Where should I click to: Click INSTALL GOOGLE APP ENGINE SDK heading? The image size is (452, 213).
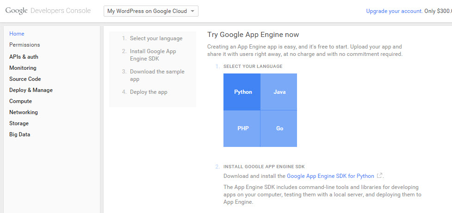(x=264, y=167)
